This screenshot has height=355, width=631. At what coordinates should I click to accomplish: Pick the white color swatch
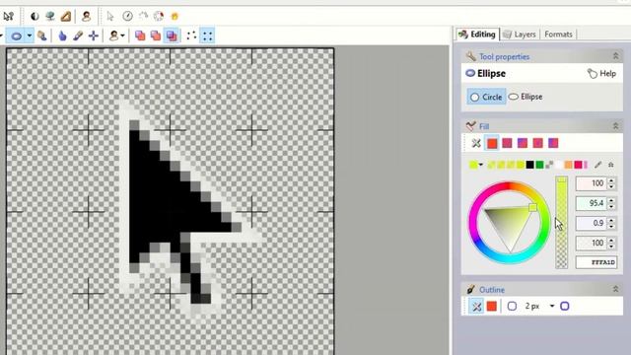tap(559, 165)
